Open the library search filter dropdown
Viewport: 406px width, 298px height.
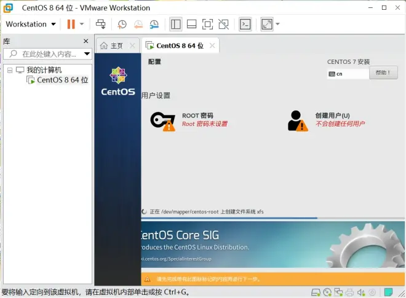(87, 54)
